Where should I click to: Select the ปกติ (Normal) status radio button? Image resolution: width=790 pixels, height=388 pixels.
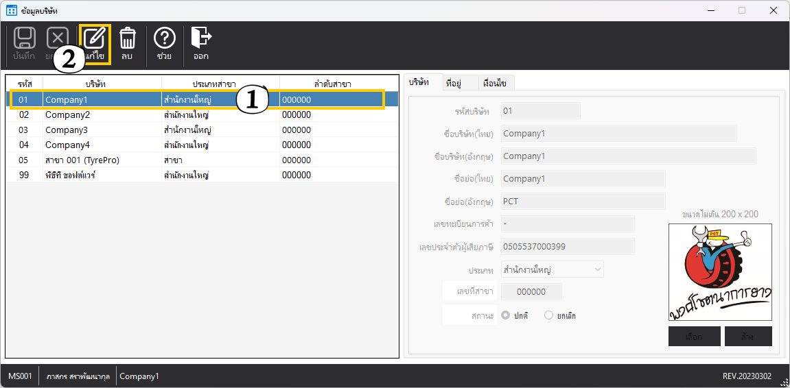pyautogui.click(x=506, y=315)
